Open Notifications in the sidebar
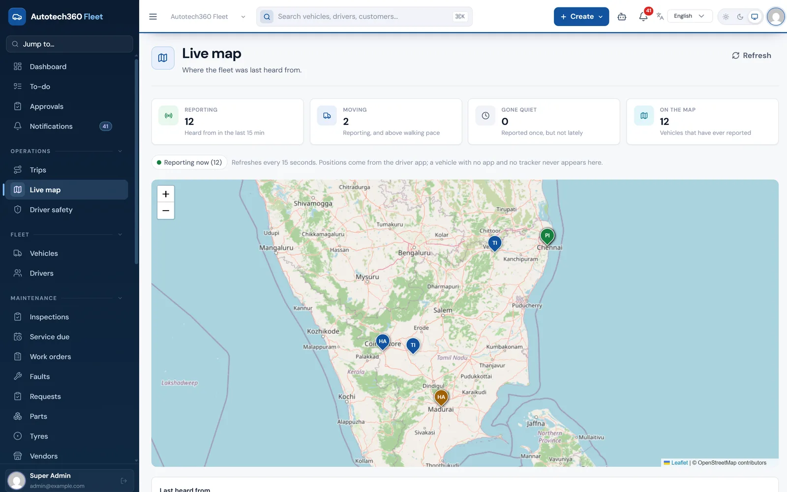This screenshot has height=492, width=787. pos(66,126)
